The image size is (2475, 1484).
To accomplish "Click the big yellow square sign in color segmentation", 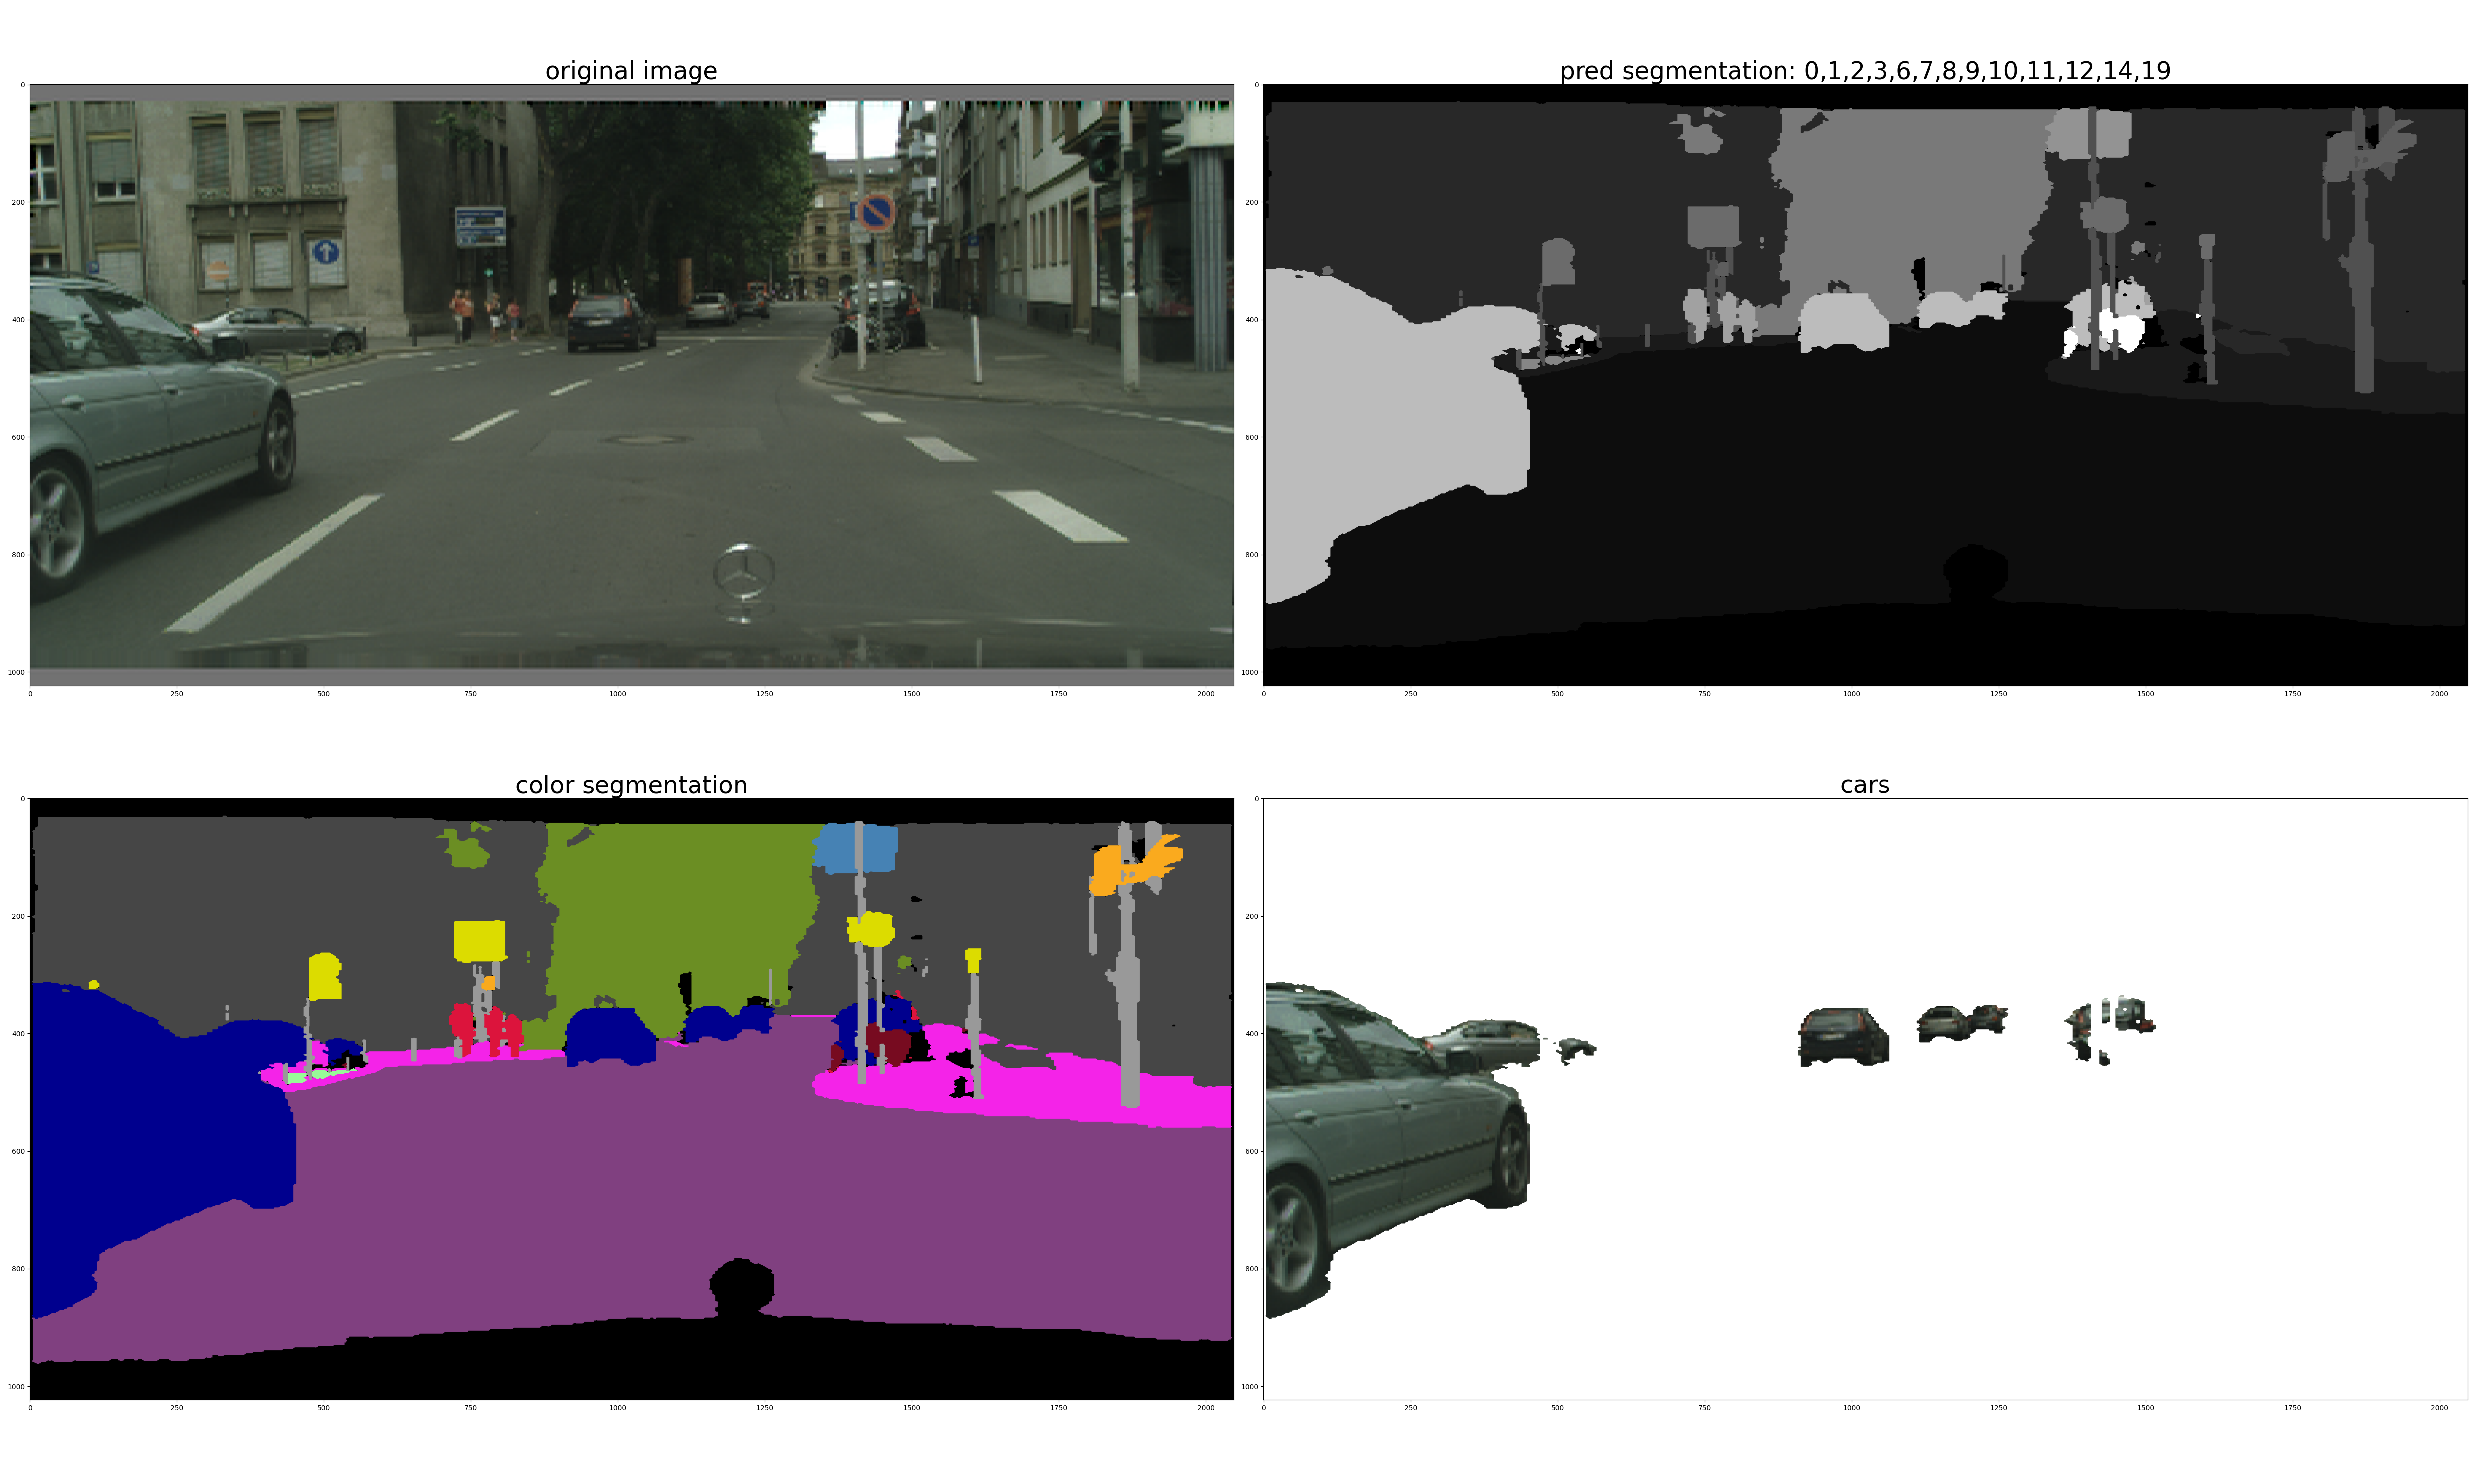I will [x=479, y=941].
